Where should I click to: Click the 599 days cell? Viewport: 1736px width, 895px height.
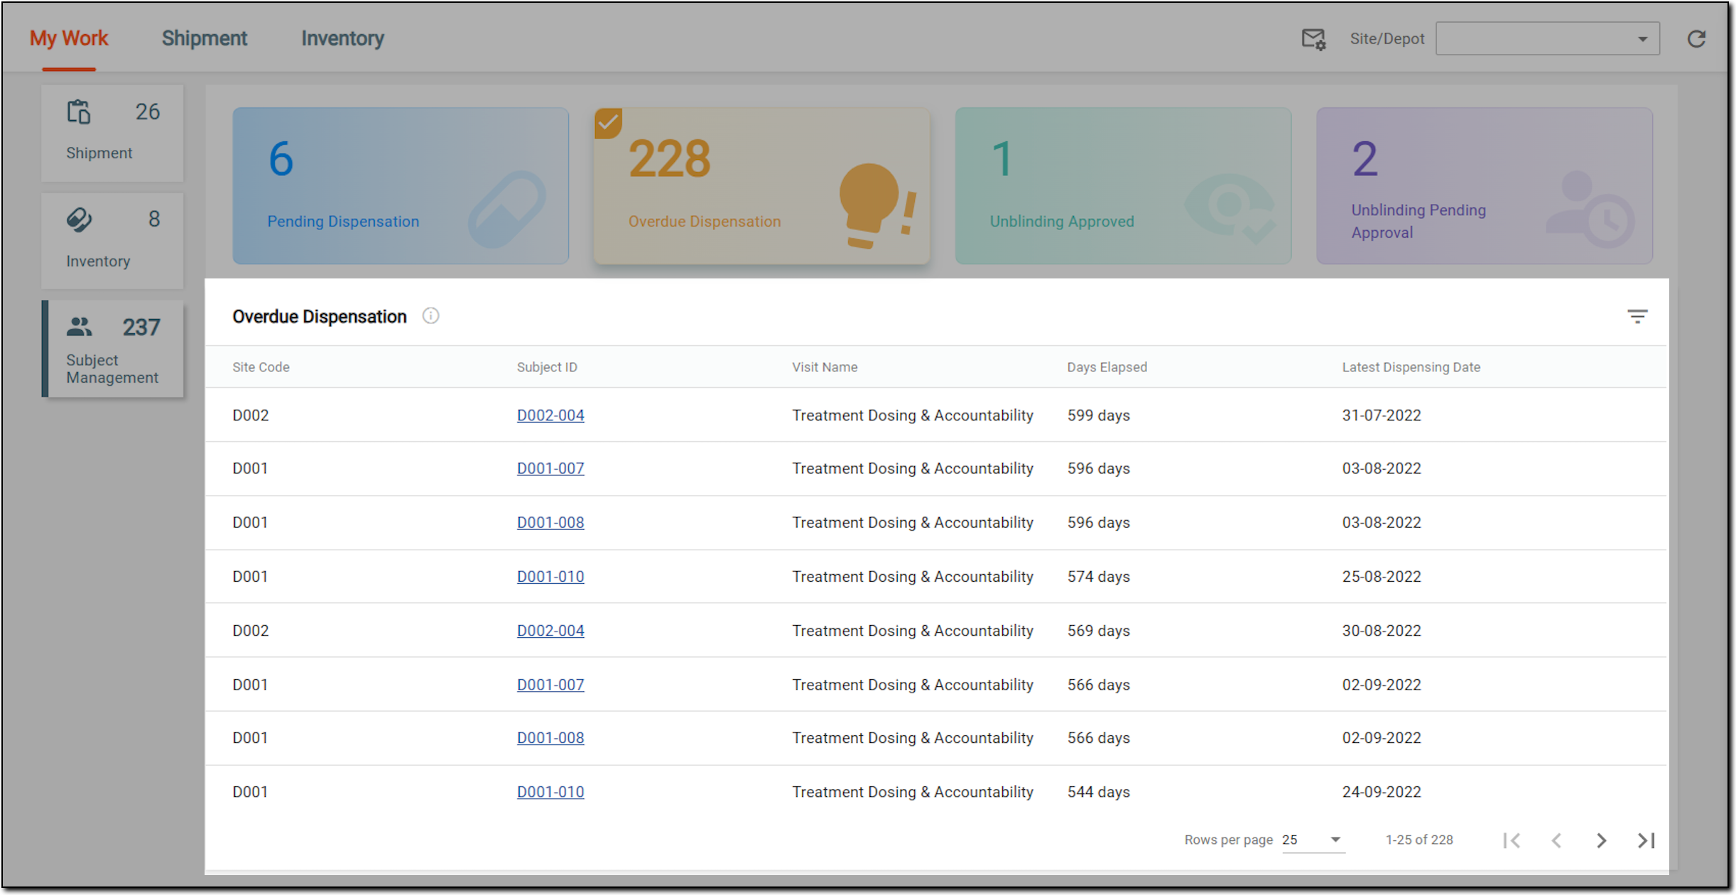(x=1098, y=416)
